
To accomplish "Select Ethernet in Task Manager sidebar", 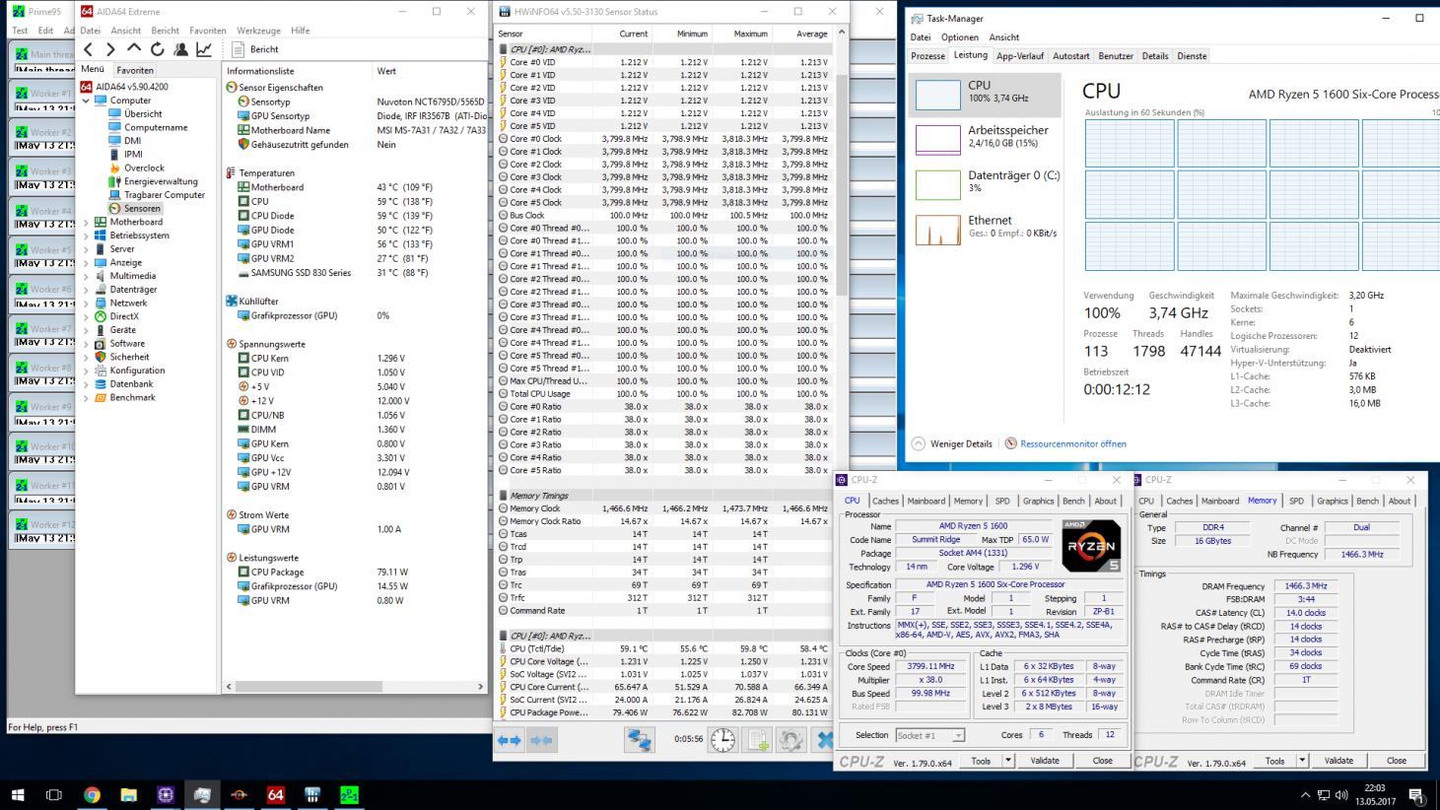I will click(984, 228).
